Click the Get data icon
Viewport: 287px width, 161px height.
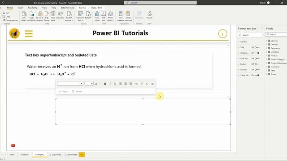24,16
